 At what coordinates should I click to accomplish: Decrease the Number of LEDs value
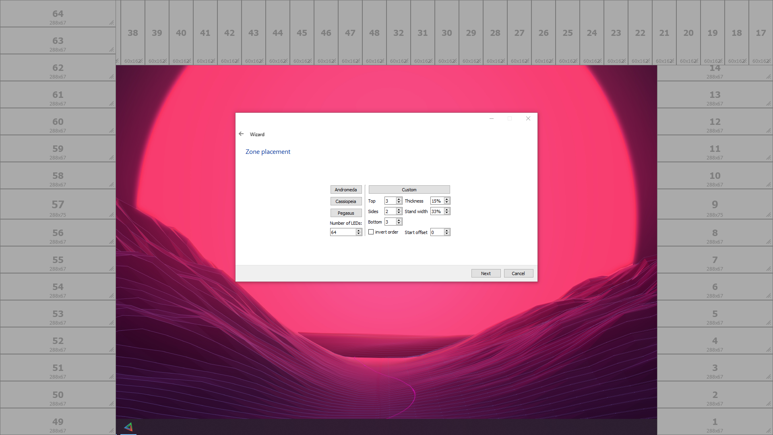click(x=359, y=234)
